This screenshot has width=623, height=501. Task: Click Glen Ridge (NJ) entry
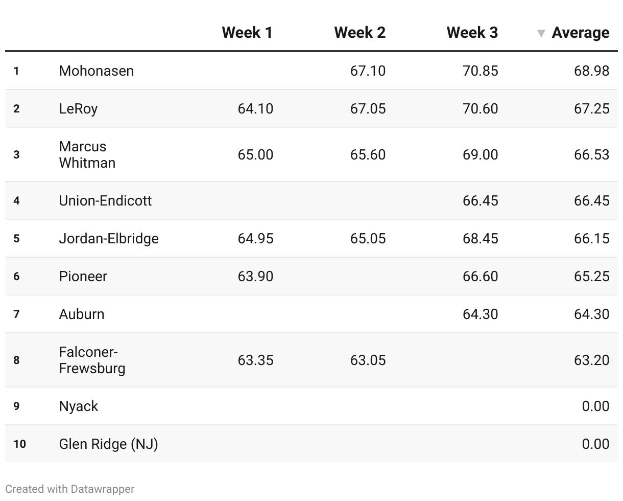[x=109, y=444]
